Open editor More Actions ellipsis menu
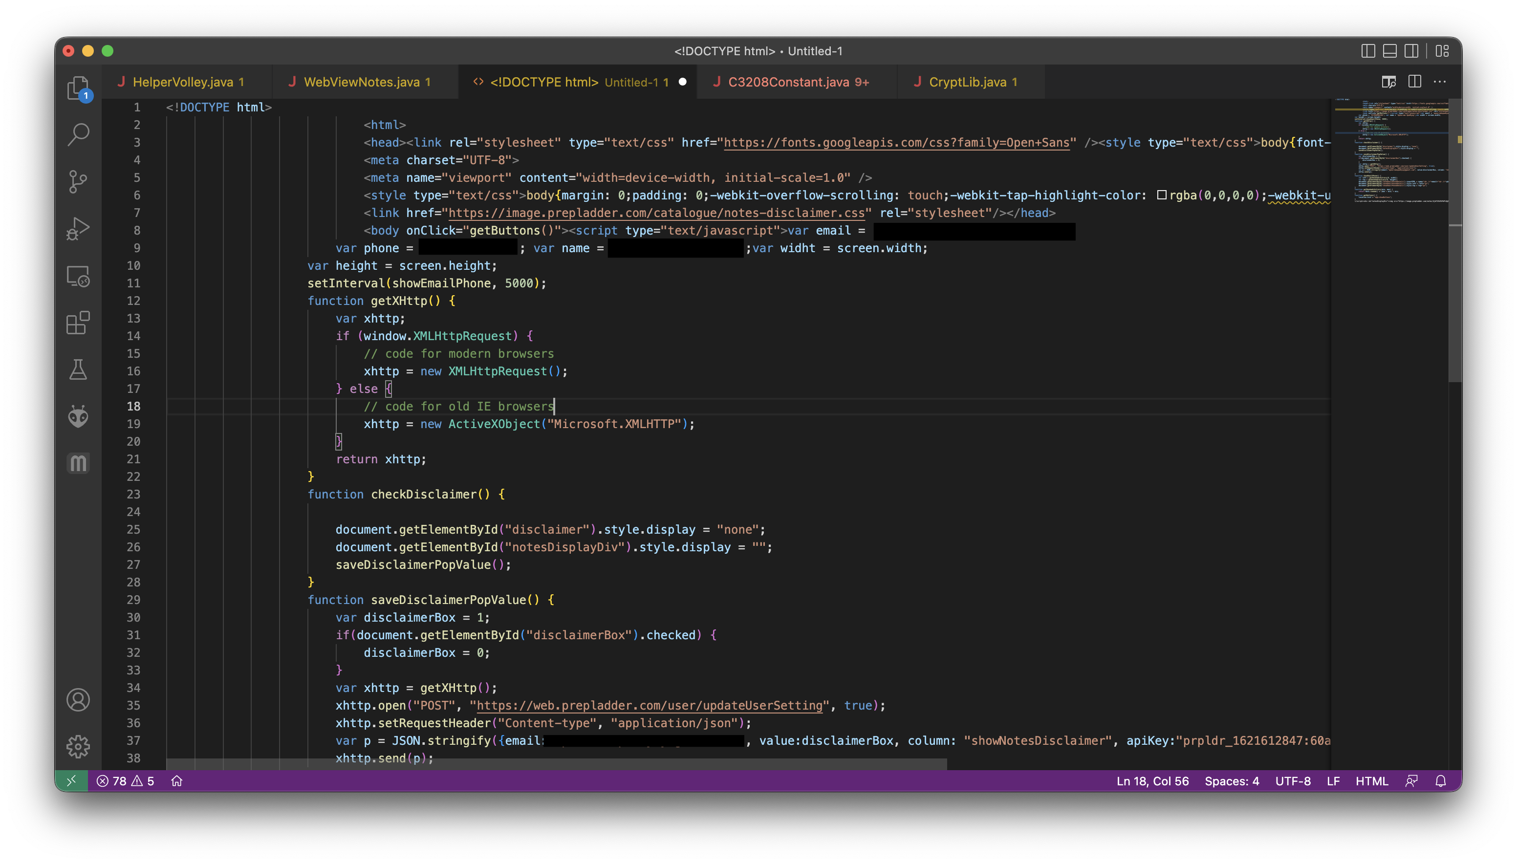The width and height of the screenshot is (1517, 864). pyautogui.click(x=1440, y=82)
